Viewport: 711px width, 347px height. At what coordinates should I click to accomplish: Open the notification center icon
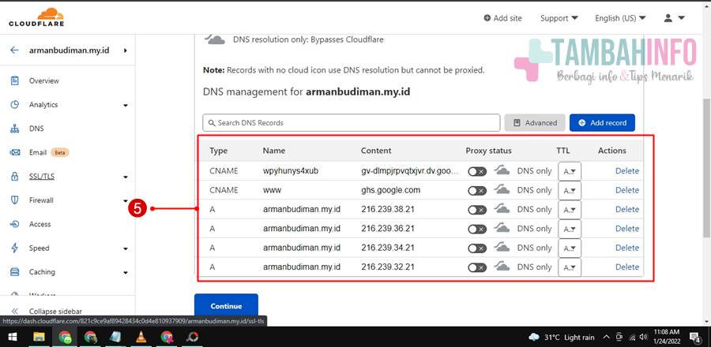(x=694, y=337)
